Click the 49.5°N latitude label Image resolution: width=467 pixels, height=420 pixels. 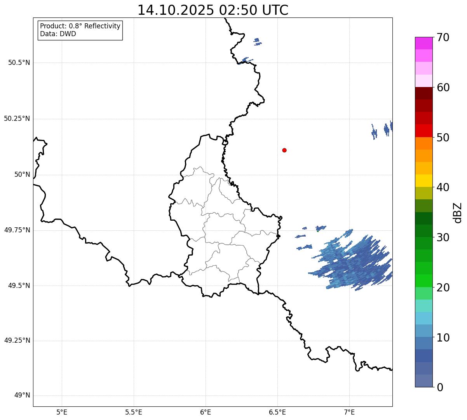[19, 286]
